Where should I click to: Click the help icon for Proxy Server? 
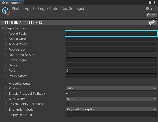coord(6,76)
